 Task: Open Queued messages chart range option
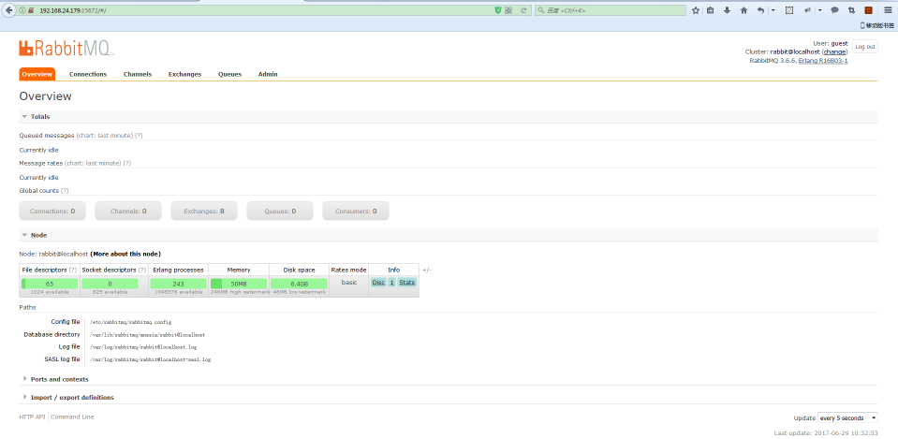105,136
